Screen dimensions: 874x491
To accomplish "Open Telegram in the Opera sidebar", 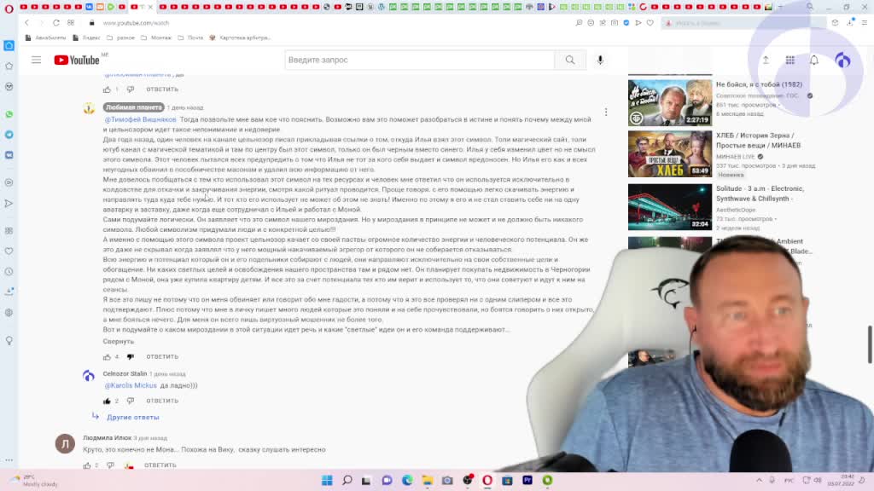I will tap(9, 135).
